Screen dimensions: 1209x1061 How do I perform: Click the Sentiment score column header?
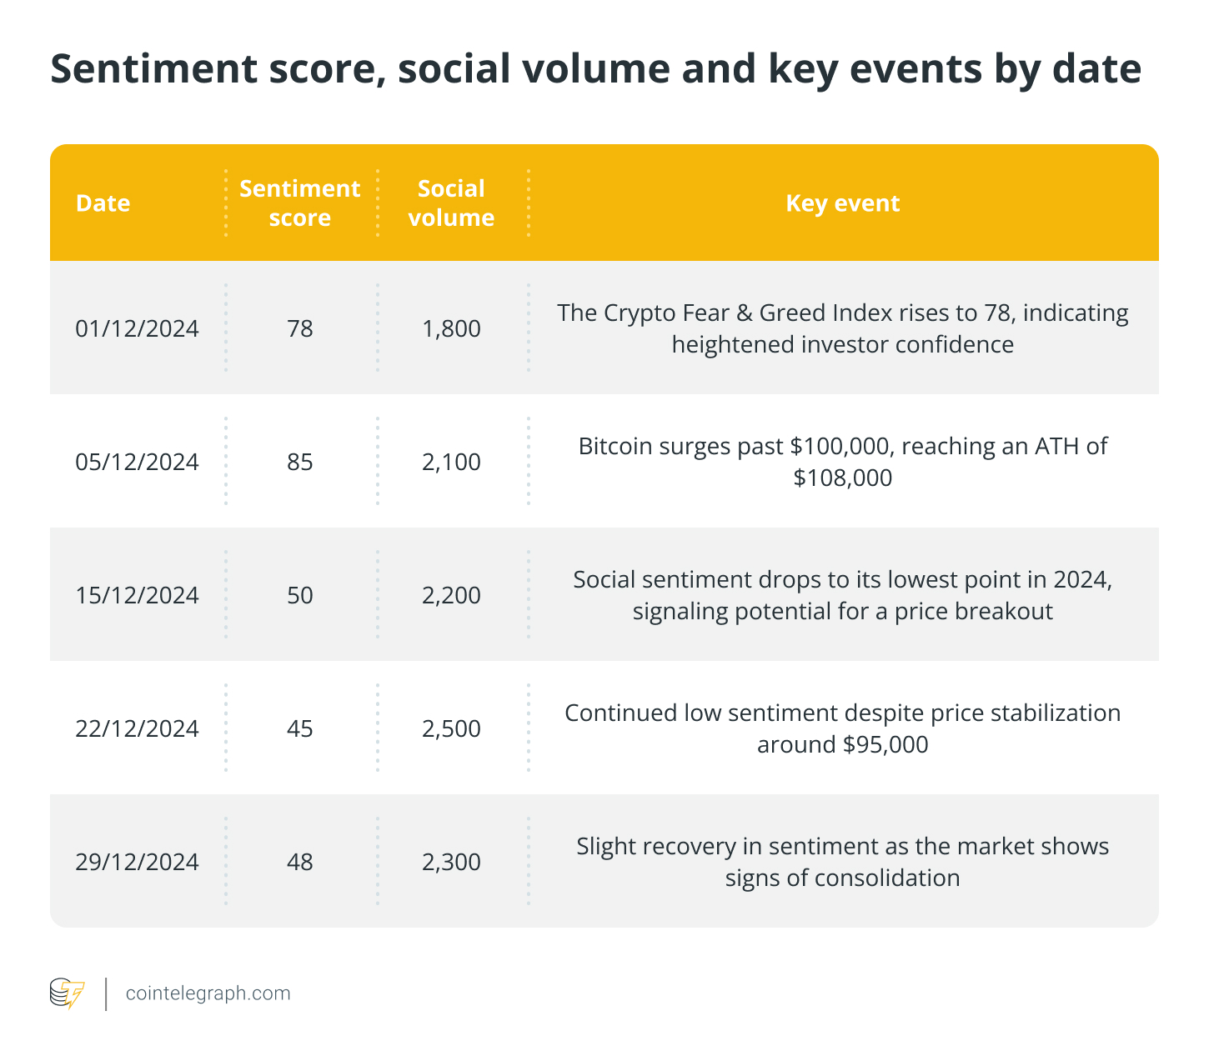(x=299, y=203)
